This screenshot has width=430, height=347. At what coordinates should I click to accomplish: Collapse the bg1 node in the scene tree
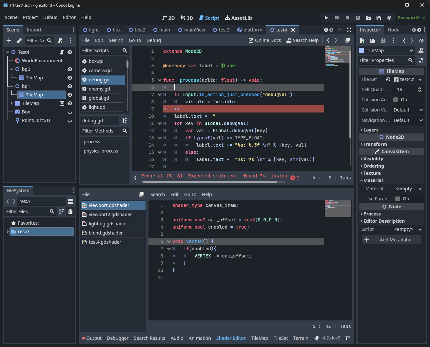[11, 86]
